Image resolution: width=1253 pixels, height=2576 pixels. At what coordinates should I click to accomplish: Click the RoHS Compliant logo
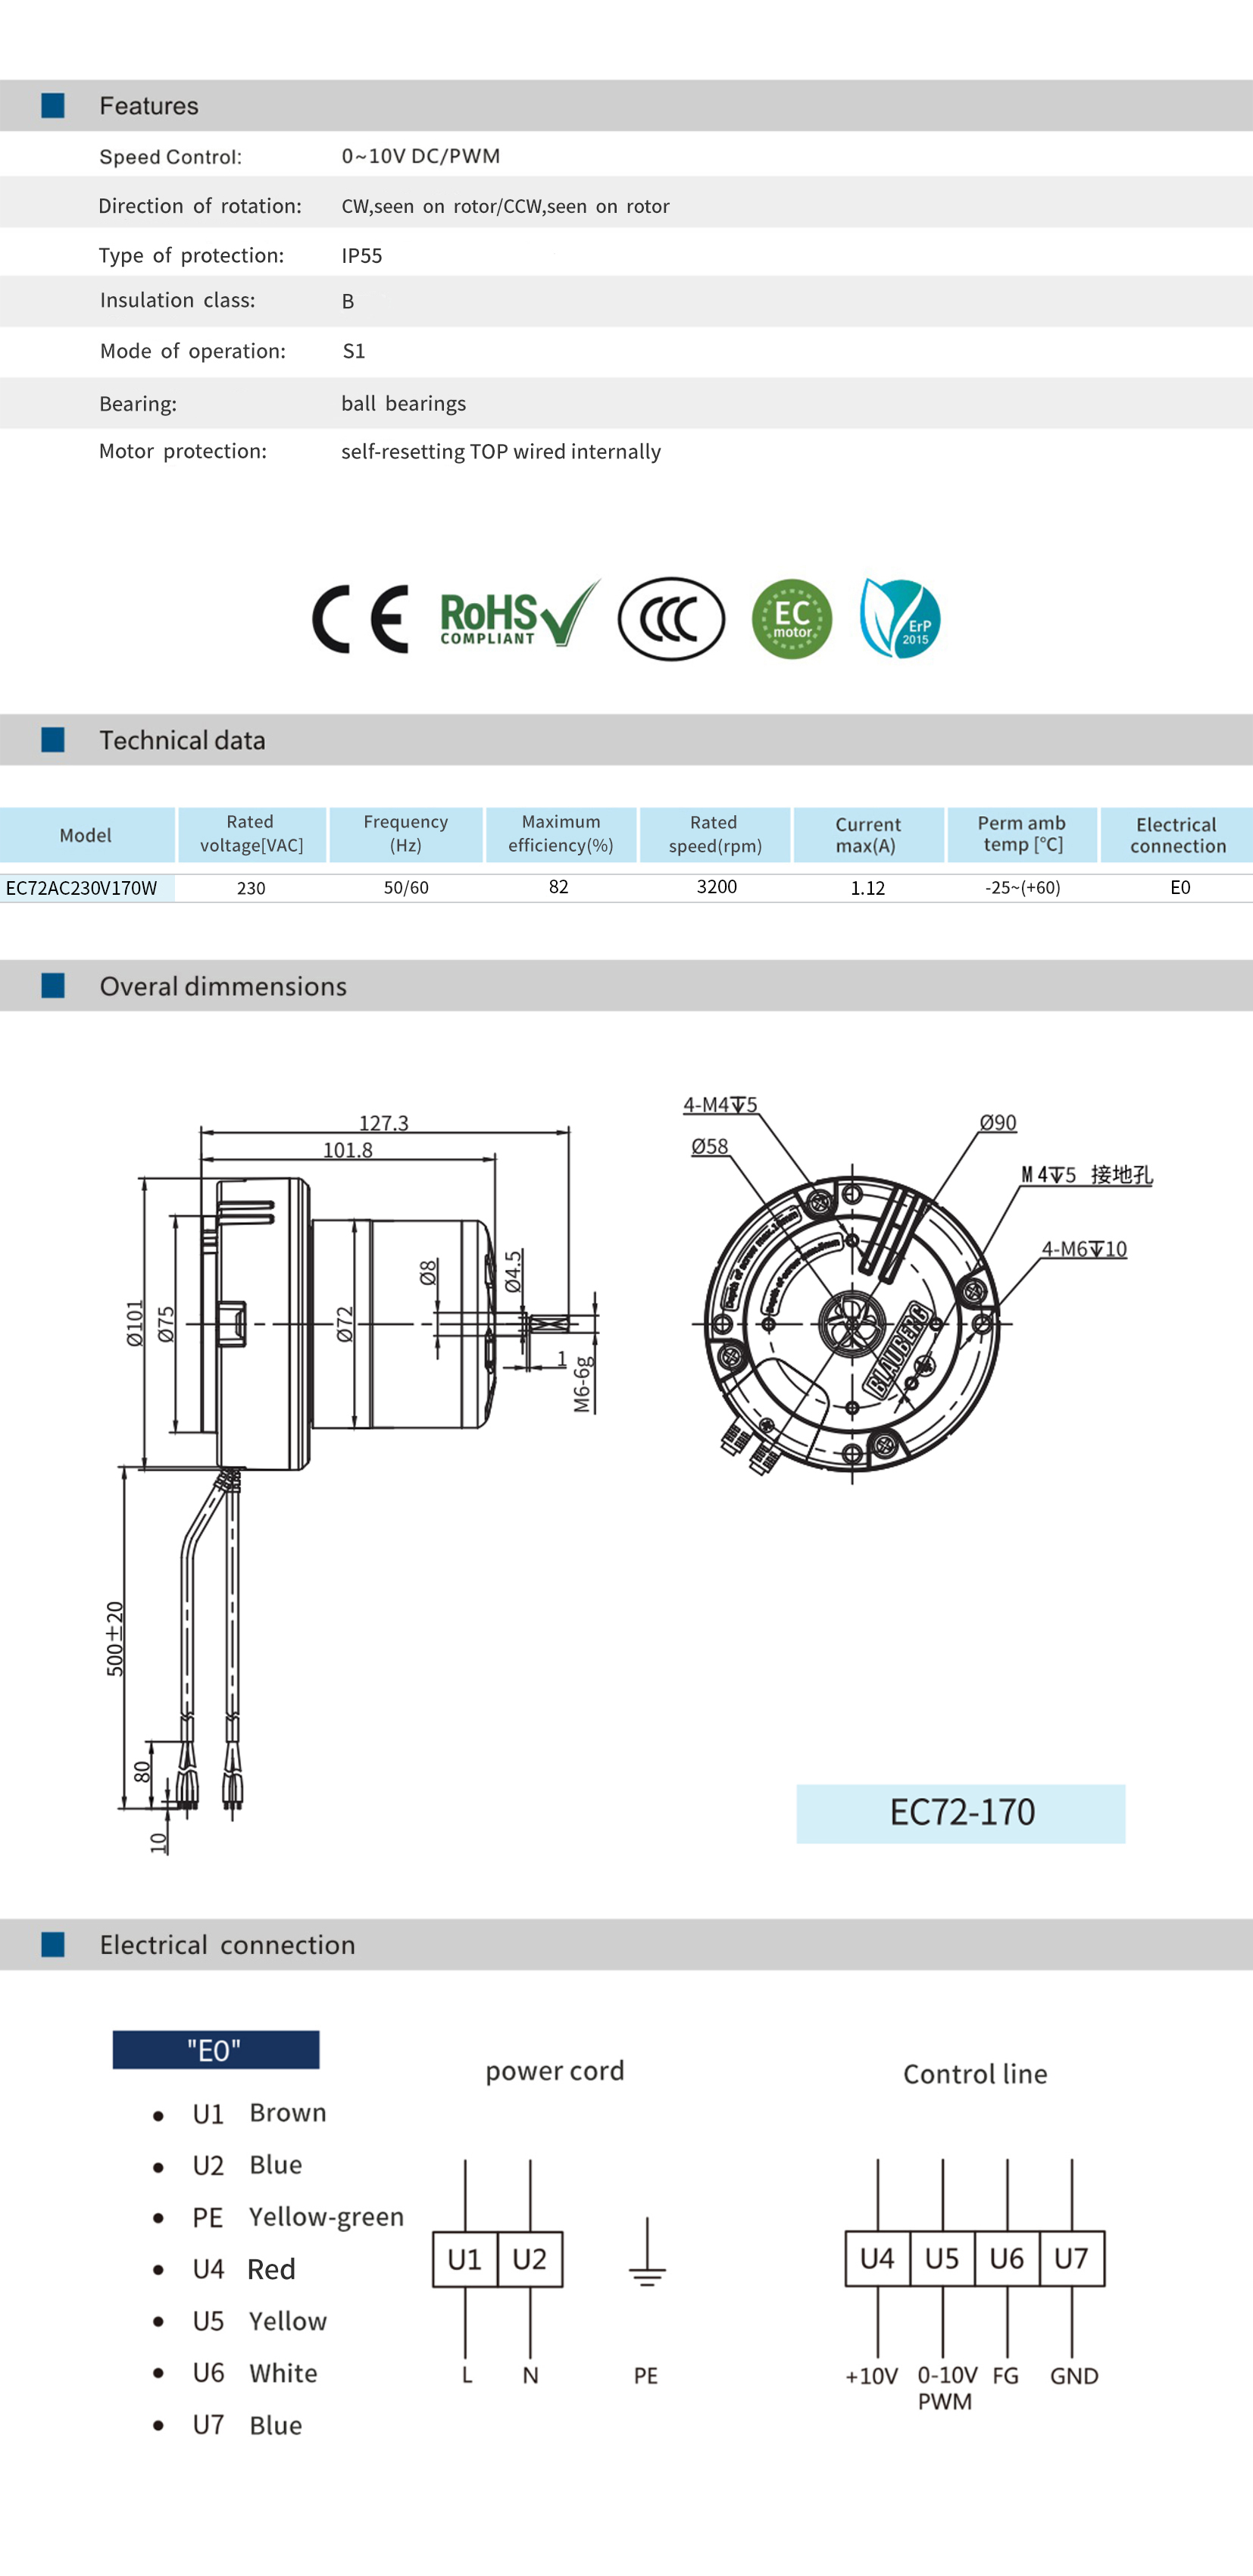pos(520,614)
